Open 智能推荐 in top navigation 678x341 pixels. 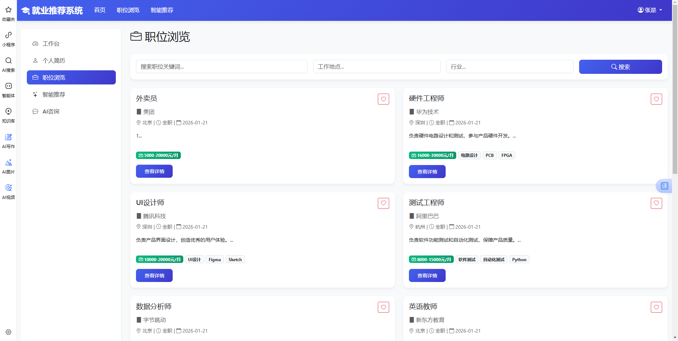[x=162, y=10]
